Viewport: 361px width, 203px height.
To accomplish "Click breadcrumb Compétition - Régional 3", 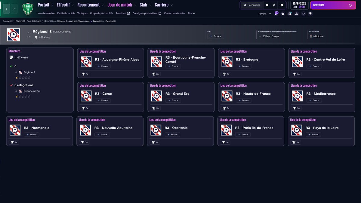I will pyautogui.click(x=104, y=21).
